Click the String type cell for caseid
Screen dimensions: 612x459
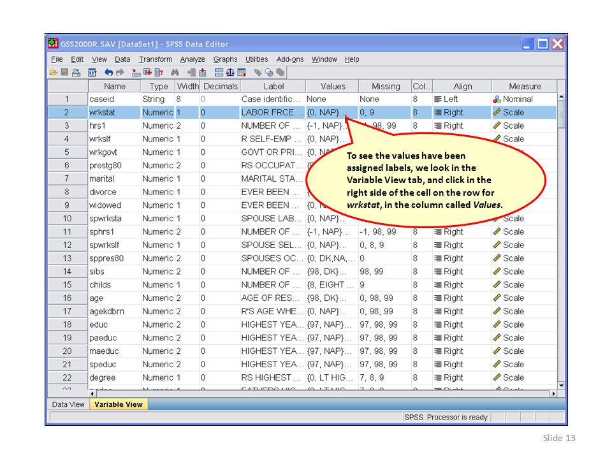159,99
